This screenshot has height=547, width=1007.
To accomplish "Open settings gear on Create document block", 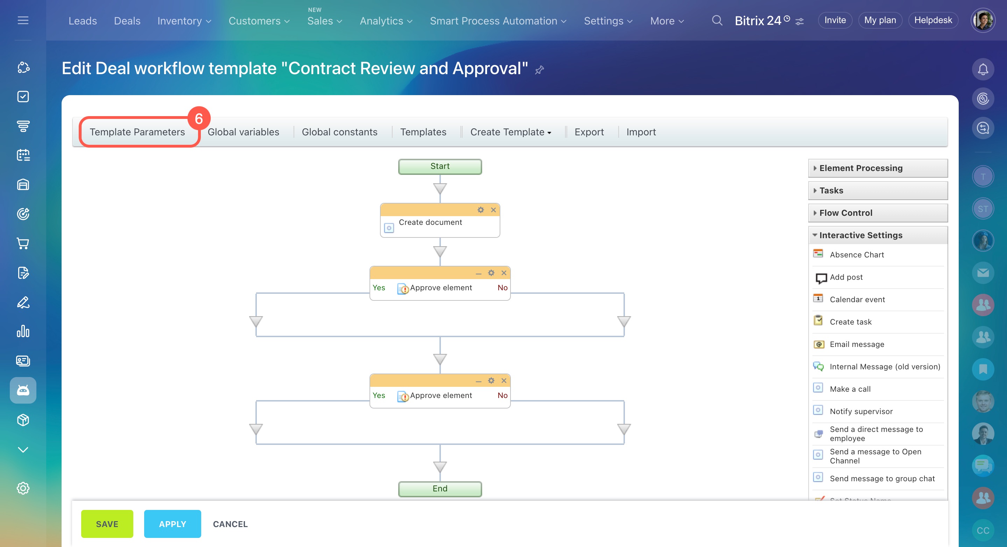I will pyautogui.click(x=480, y=210).
